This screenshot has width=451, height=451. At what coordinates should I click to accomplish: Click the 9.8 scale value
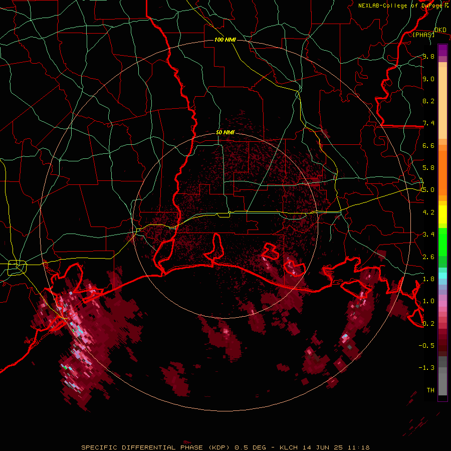pos(428,56)
